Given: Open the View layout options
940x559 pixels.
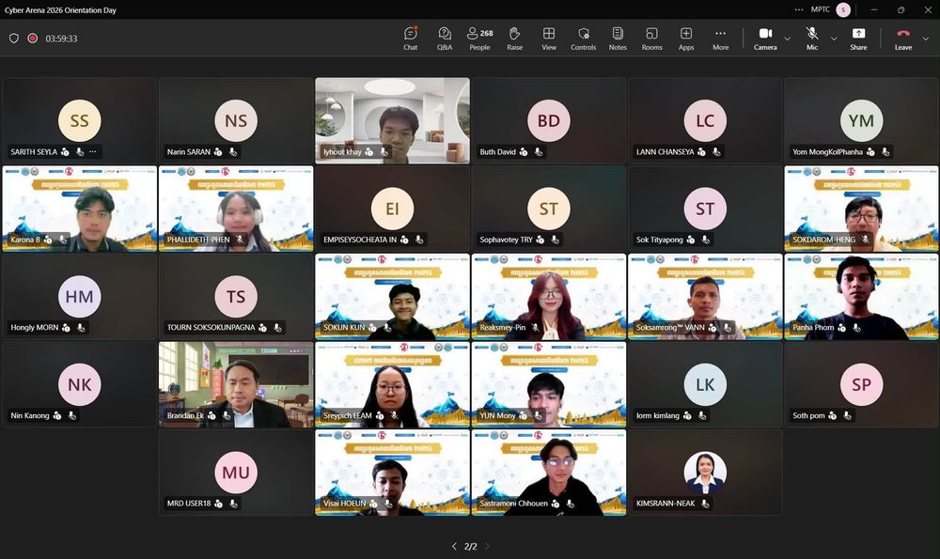Looking at the screenshot, I should click(549, 39).
